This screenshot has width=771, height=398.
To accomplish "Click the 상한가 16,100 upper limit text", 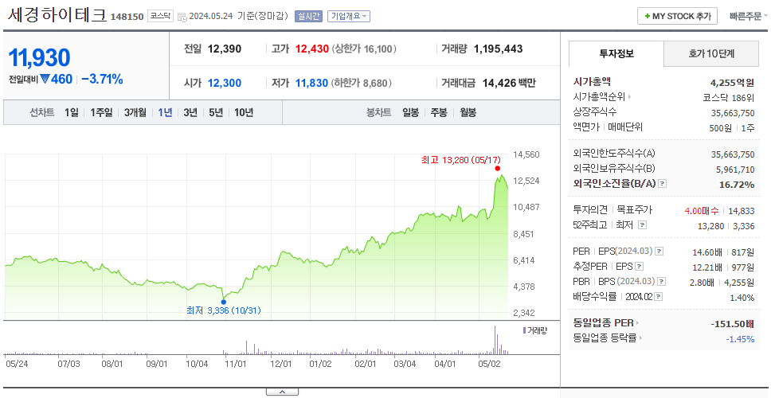I will tap(364, 49).
